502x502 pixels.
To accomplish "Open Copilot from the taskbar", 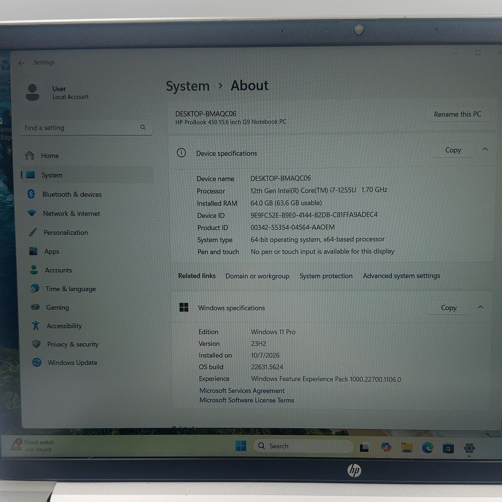I will [x=386, y=447].
